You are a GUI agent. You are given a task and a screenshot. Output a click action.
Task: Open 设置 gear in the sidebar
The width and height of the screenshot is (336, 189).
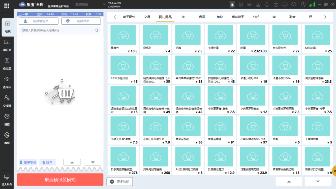(x=7, y=120)
